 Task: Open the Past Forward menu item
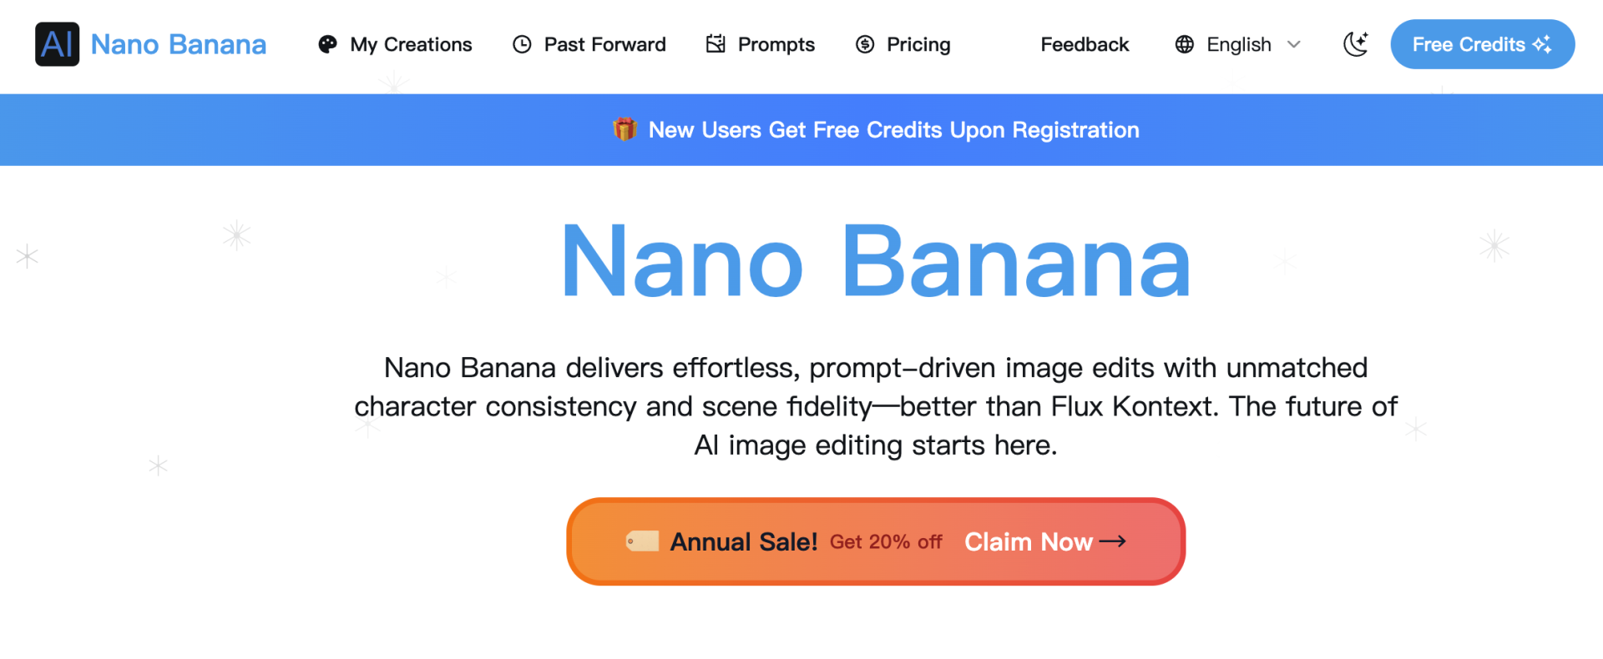[x=604, y=44]
